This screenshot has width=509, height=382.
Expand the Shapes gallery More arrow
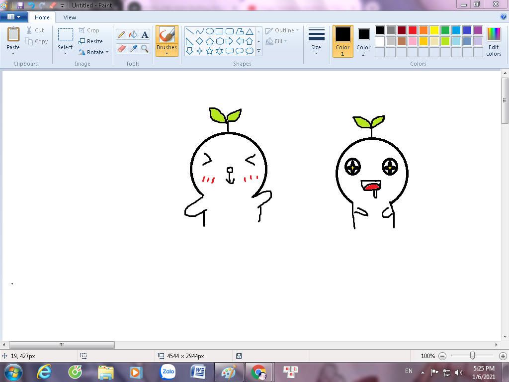coord(258,51)
